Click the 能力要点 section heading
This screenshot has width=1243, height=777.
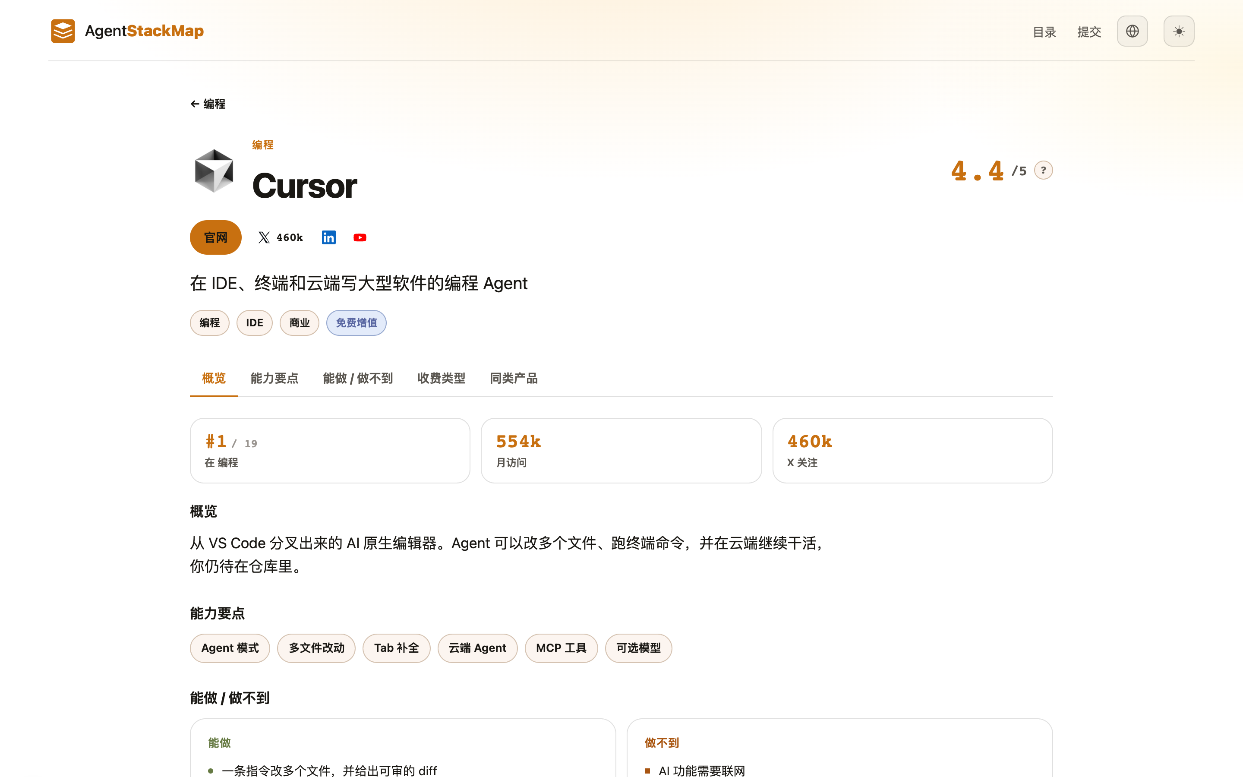217,613
